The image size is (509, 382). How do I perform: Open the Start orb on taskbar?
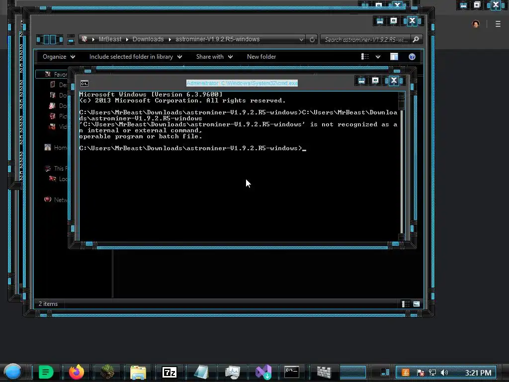(x=12, y=372)
